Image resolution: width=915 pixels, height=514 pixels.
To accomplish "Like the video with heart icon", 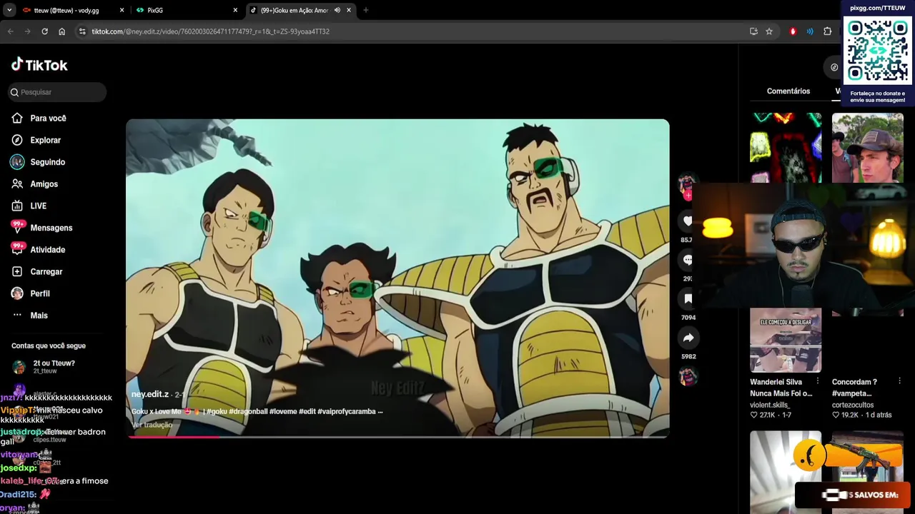I will click(688, 221).
